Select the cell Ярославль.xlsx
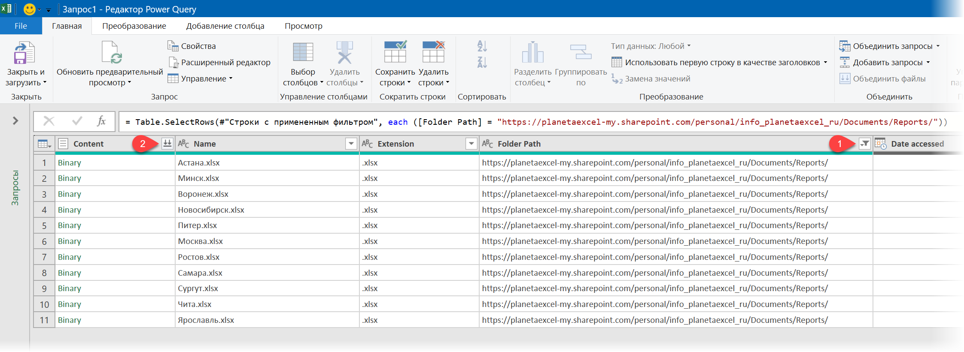This screenshot has height=352, width=964. click(x=267, y=320)
